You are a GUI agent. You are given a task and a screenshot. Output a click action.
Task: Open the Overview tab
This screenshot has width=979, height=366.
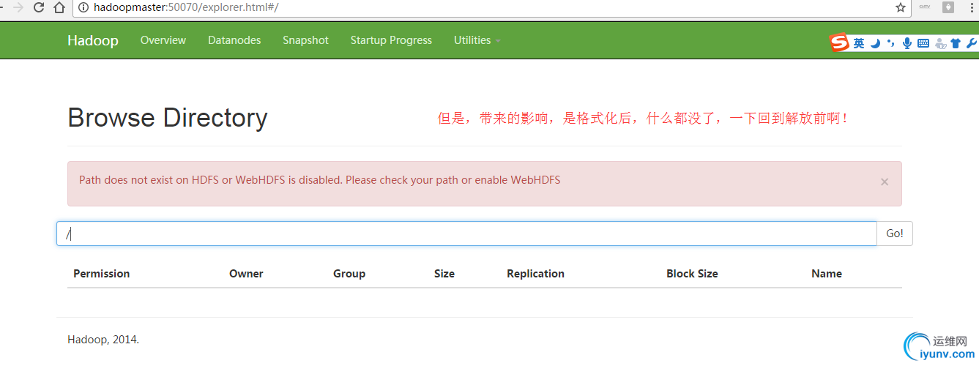[163, 40]
